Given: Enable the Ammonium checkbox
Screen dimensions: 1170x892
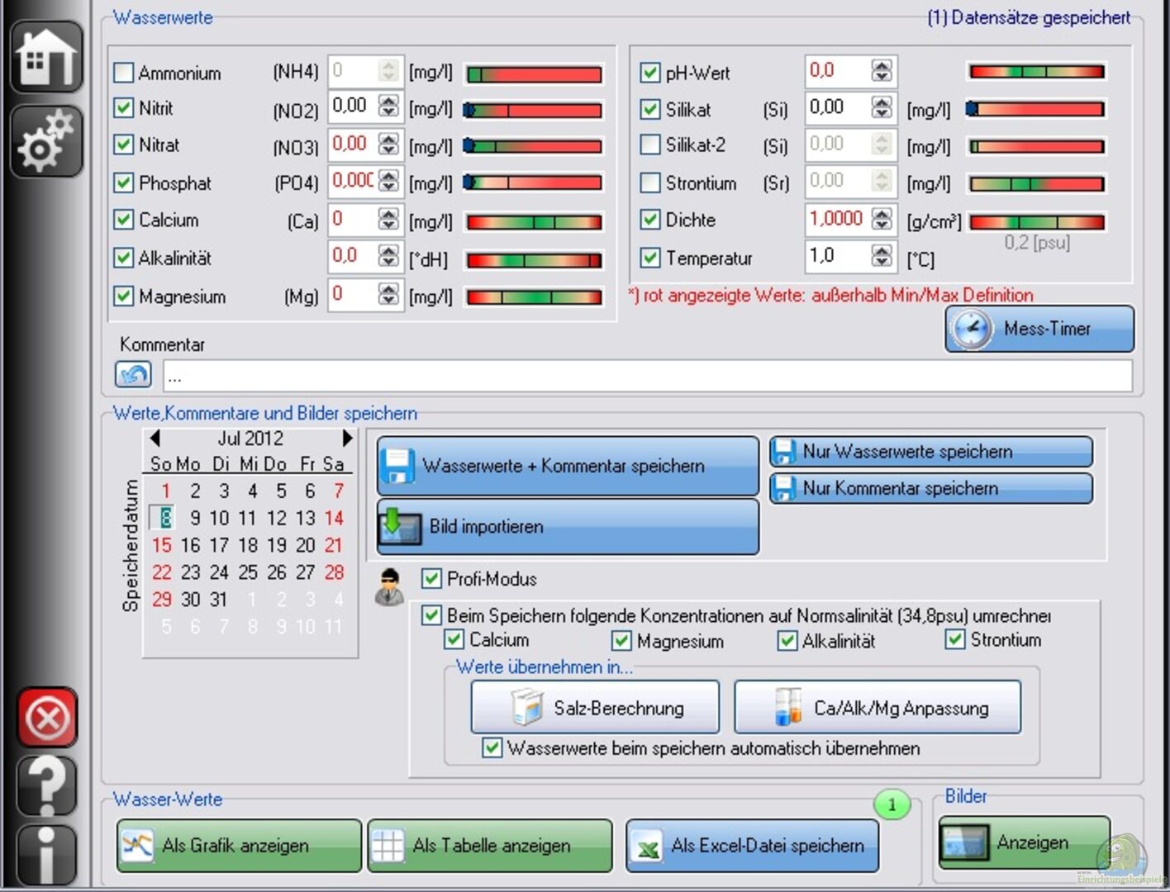Looking at the screenshot, I should 124,73.
